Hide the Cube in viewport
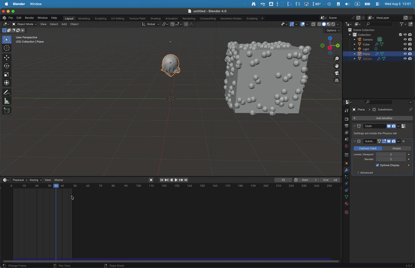The image size is (415, 268). tap(405, 44)
